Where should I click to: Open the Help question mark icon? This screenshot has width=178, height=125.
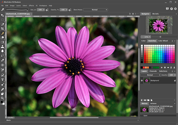coord(171,9)
